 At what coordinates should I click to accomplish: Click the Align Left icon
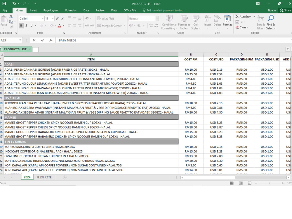[69, 25]
